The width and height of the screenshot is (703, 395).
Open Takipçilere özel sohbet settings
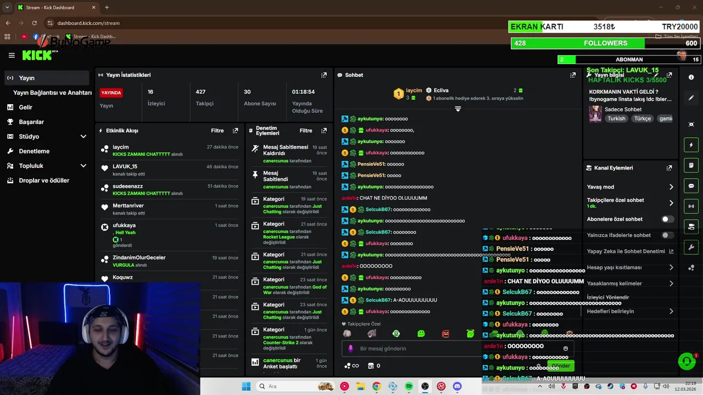click(x=630, y=202)
